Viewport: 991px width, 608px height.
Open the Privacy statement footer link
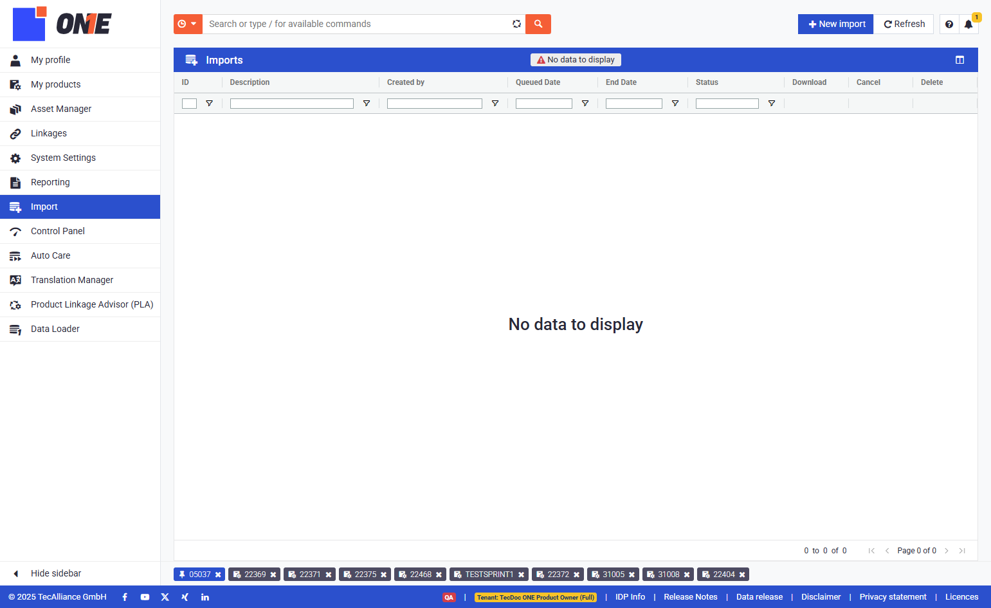[x=893, y=597]
